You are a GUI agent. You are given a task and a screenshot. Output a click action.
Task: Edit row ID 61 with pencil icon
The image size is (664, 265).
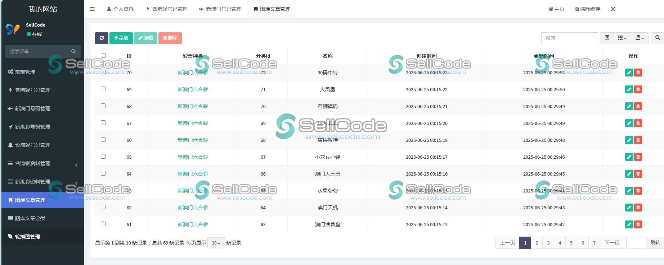[629, 224]
